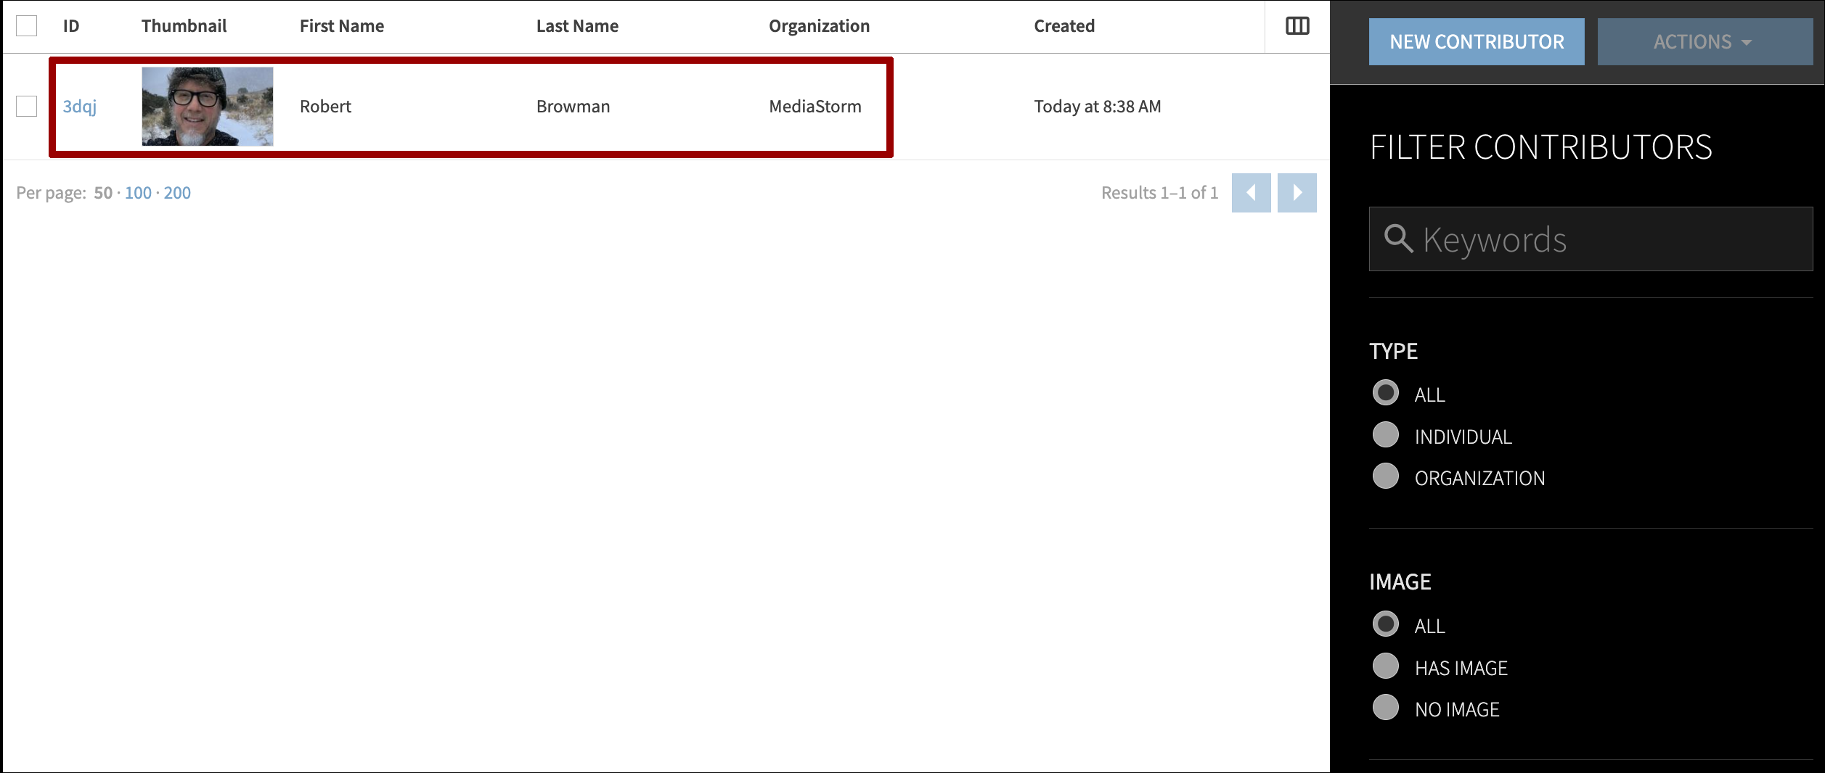Screen dimensions: 1825x773
Task: Sort by the Last Name column header
Action: pos(577,26)
